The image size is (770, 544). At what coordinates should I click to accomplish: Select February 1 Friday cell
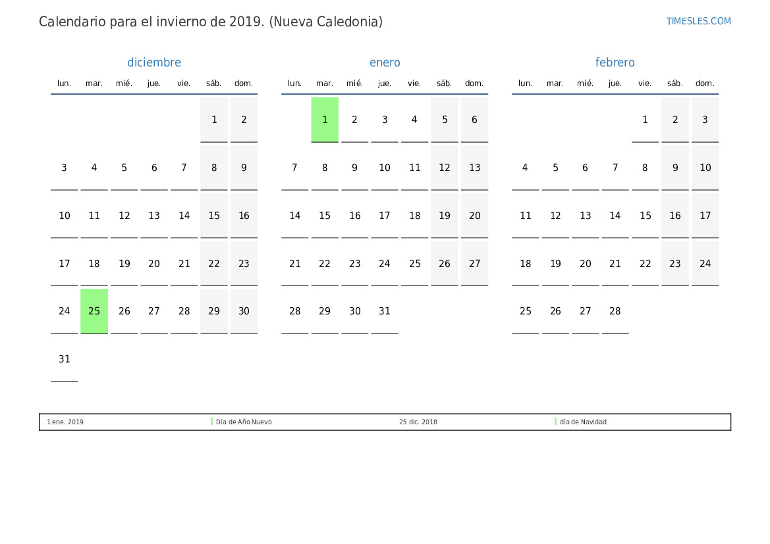coord(645,120)
